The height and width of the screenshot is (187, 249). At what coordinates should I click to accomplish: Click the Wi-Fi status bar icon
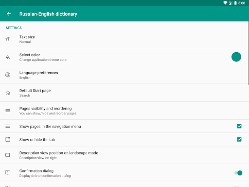click(225, 3)
